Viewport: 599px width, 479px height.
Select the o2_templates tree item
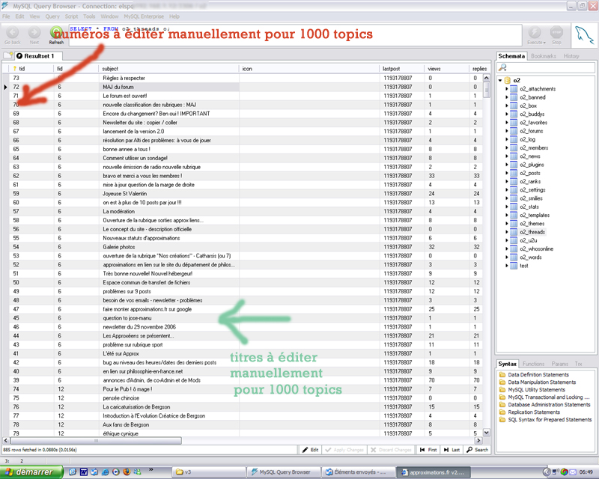click(534, 215)
